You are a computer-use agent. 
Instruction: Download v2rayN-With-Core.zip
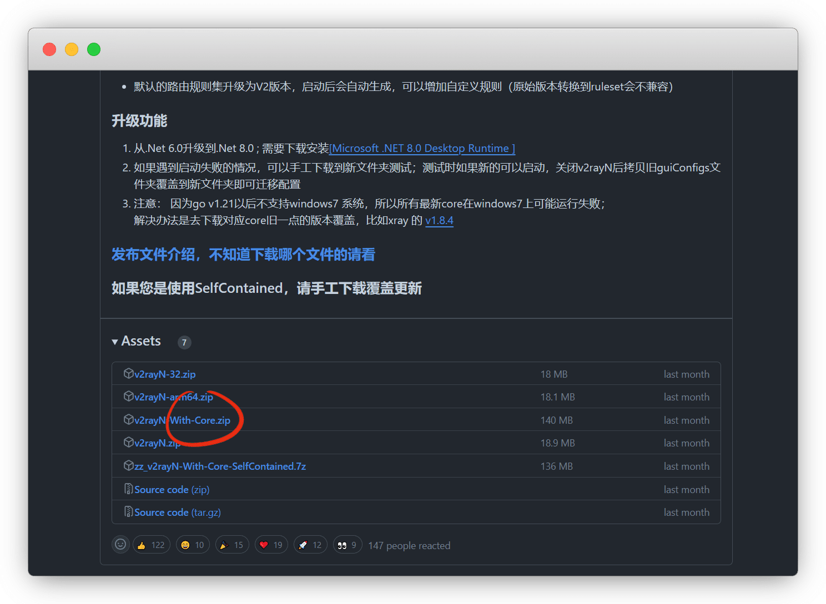pos(182,420)
